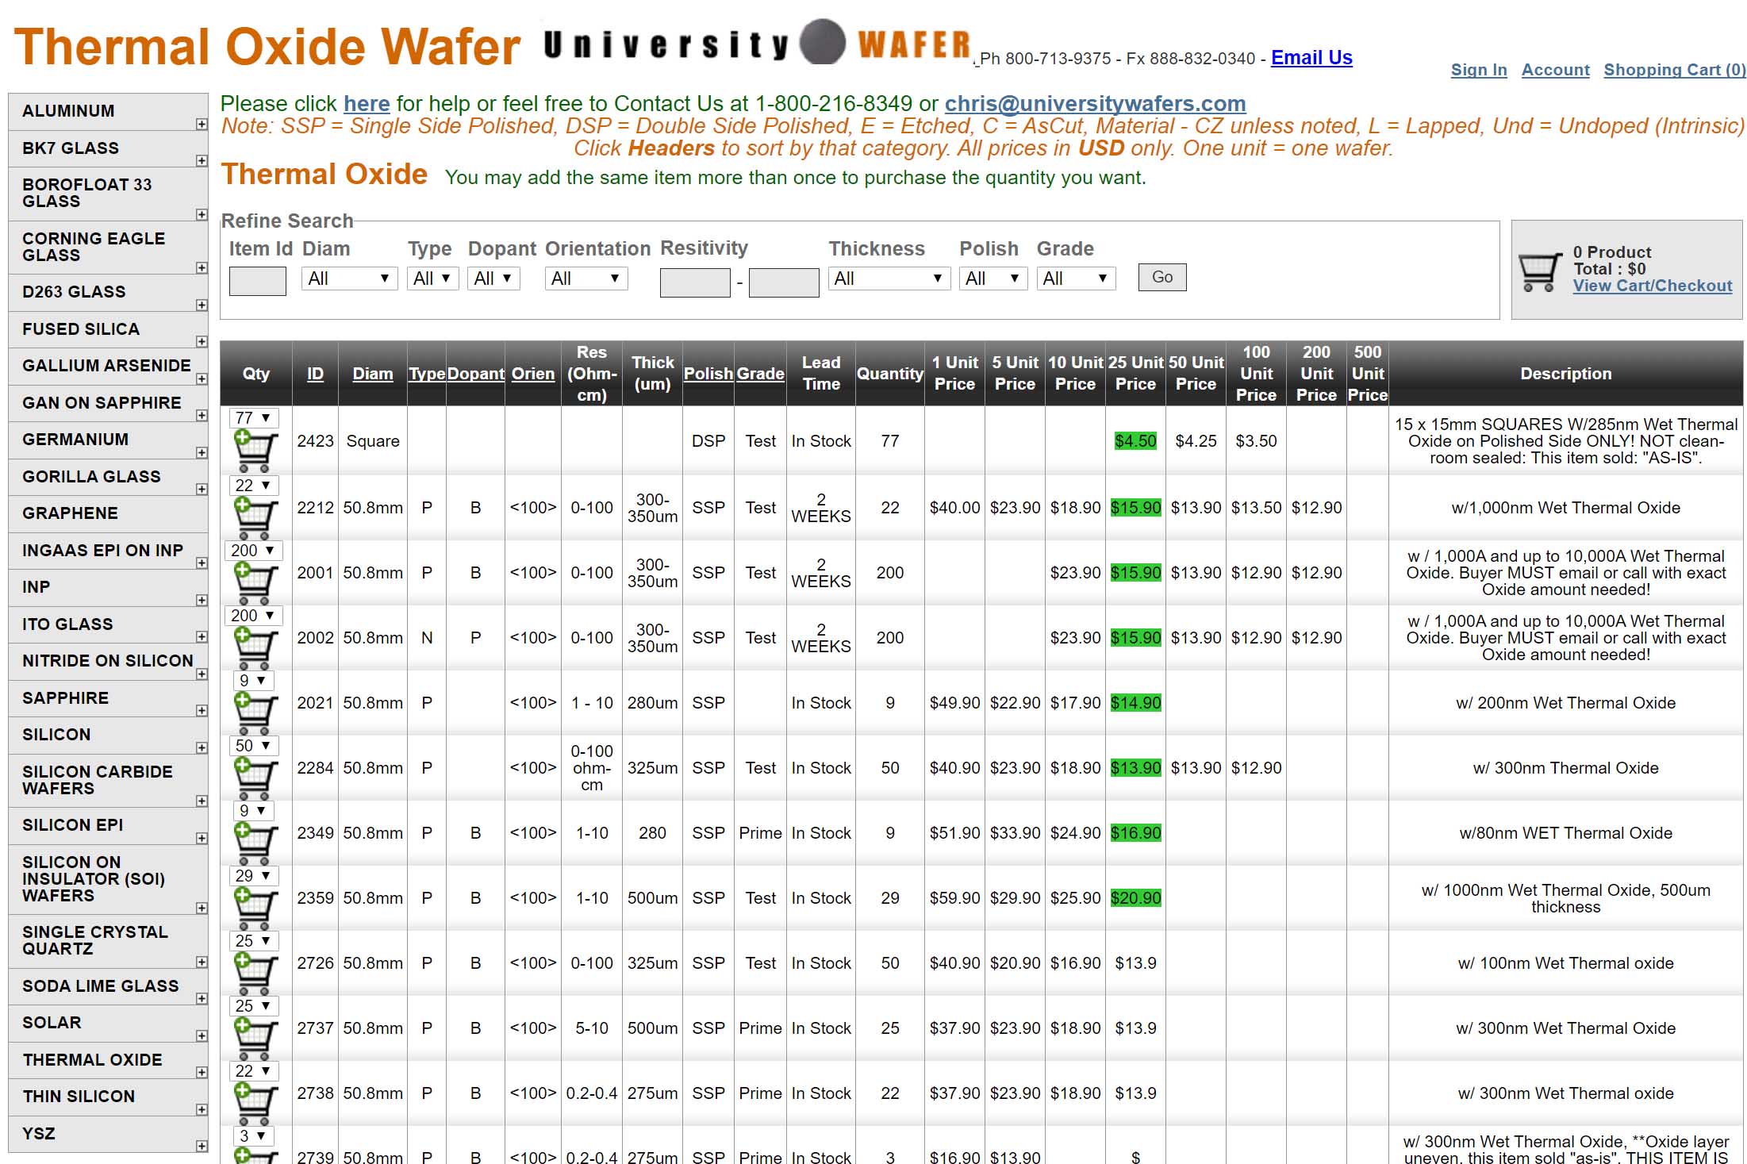Image resolution: width=1747 pixels, height=1164 pixels.
Task: Expand the ALUMINUM category plus icon
Action: pyautogui.click(x=202, y=124)
